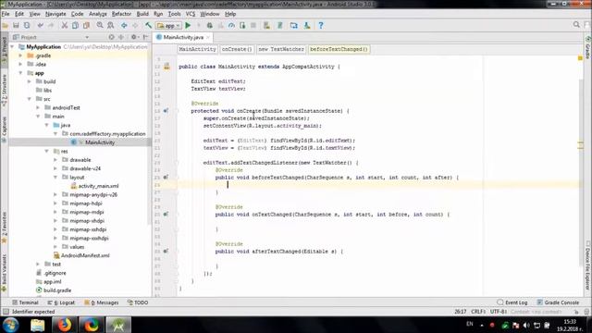Click override gutter icon beside afterTextChanged
The width and height of the screenshot is (592, 333).
(x=166, y=251)
